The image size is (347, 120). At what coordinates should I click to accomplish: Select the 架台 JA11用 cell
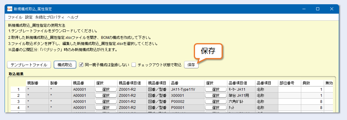tap(241, 96)
